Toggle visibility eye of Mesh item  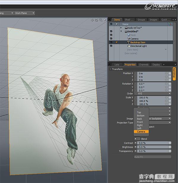click(x=111, y=35)
